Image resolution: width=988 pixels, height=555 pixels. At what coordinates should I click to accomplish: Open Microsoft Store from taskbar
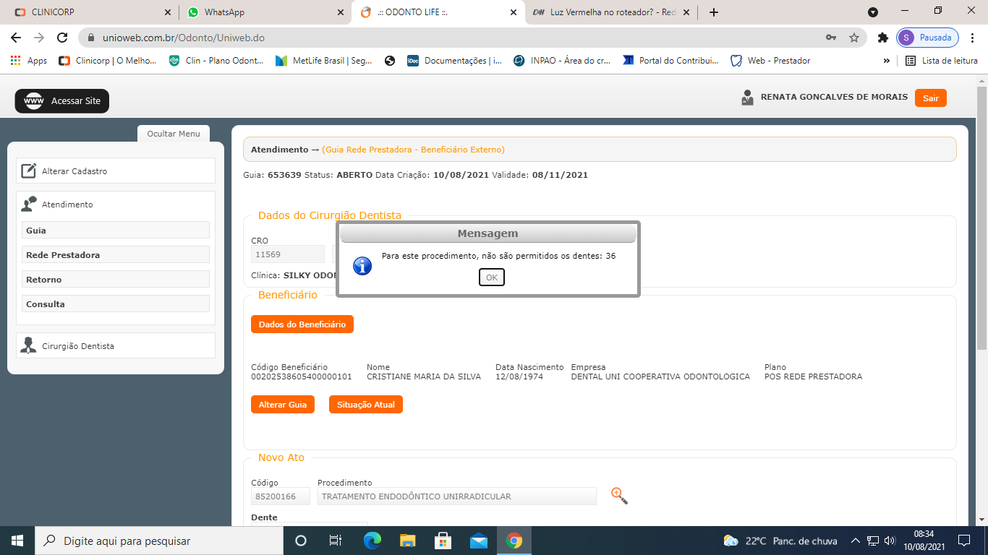443,541
